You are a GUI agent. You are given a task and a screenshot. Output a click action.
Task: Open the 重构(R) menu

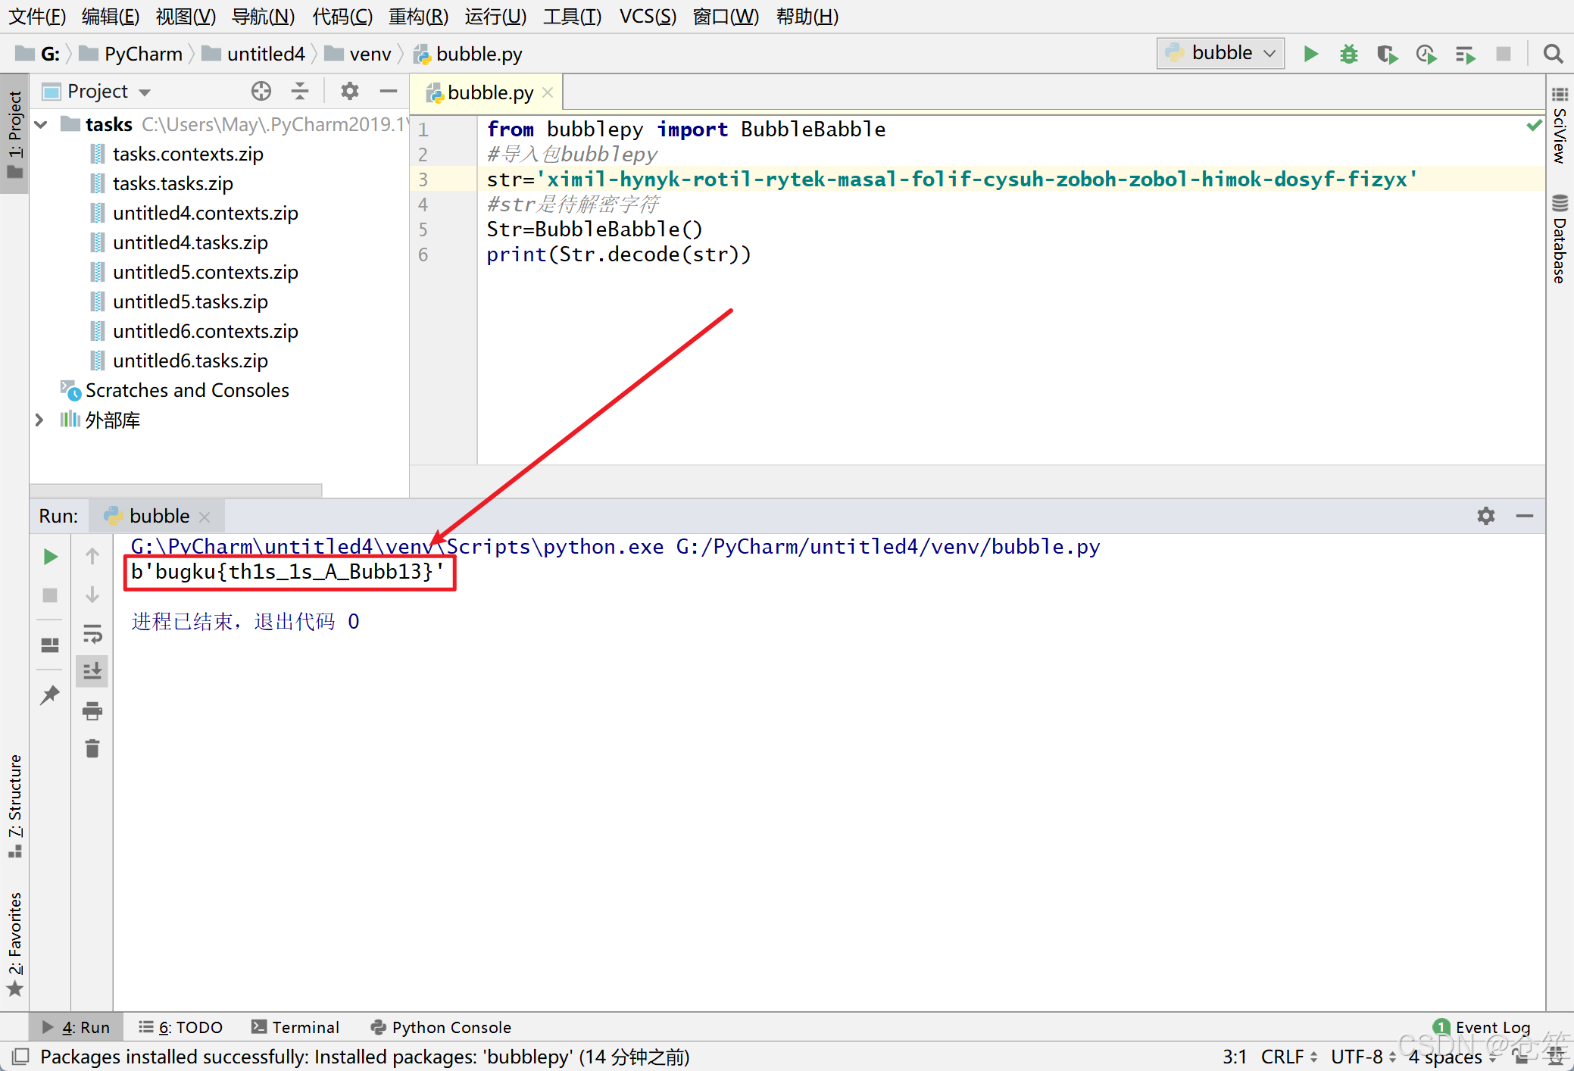point(418,16)
